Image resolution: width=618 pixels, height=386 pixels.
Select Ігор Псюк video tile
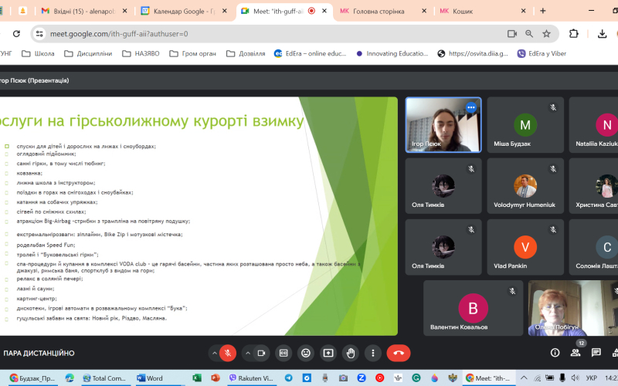click(x=443, y=125)
